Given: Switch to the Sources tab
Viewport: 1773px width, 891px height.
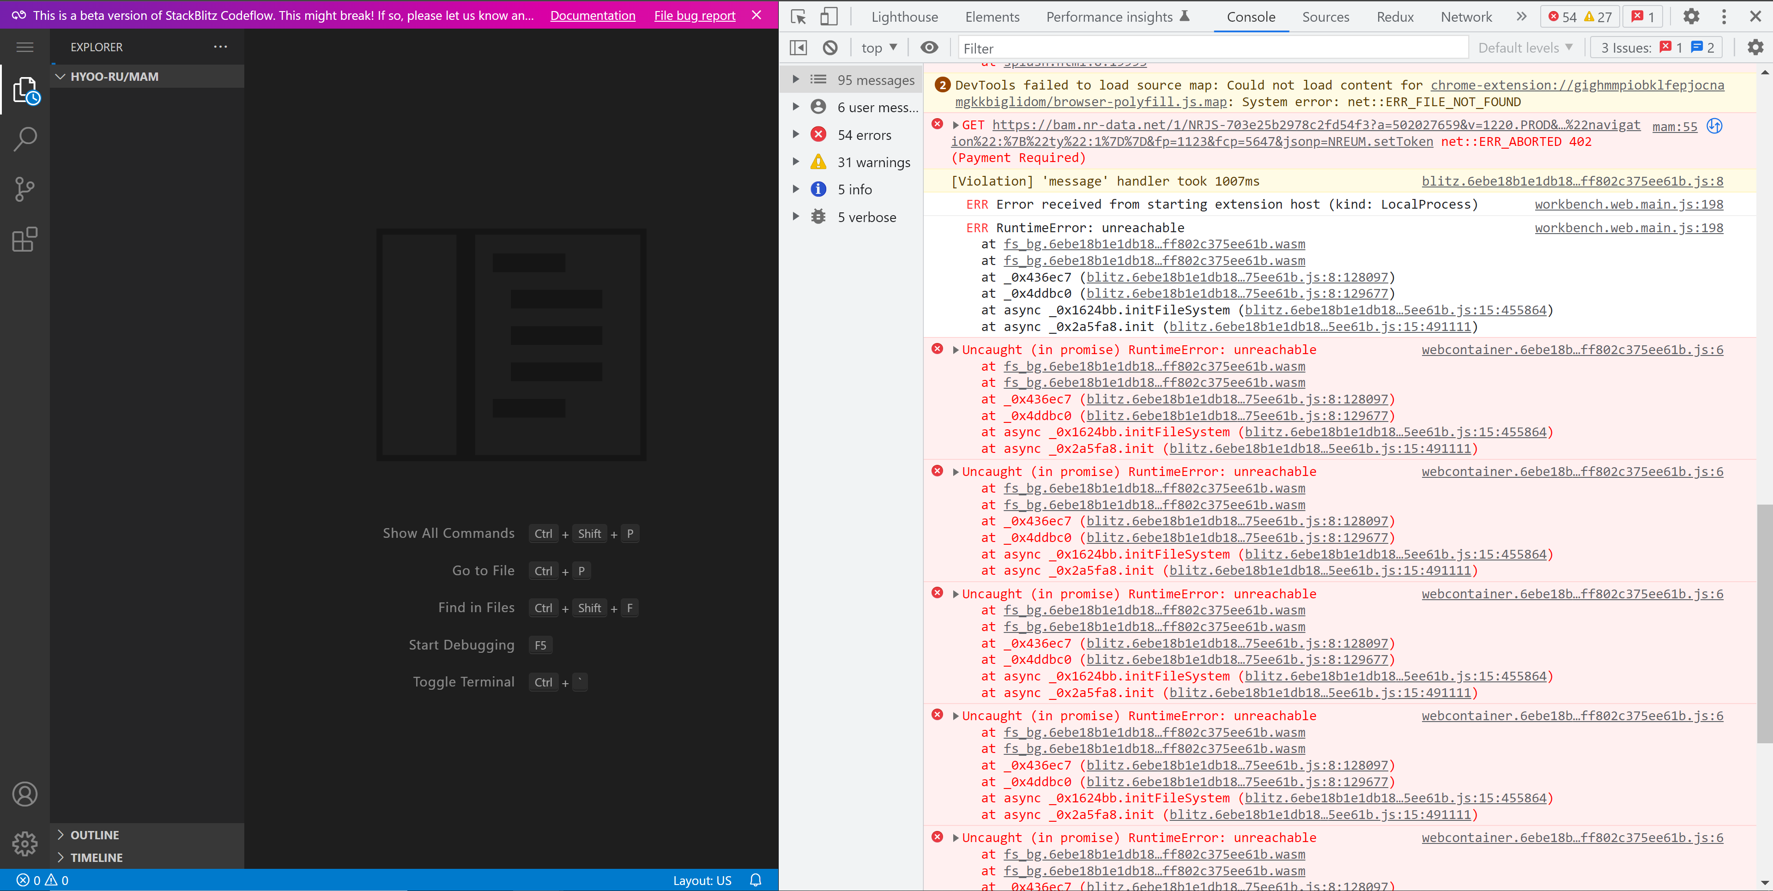Looking at the screenshot, I should pos(1325,16).
